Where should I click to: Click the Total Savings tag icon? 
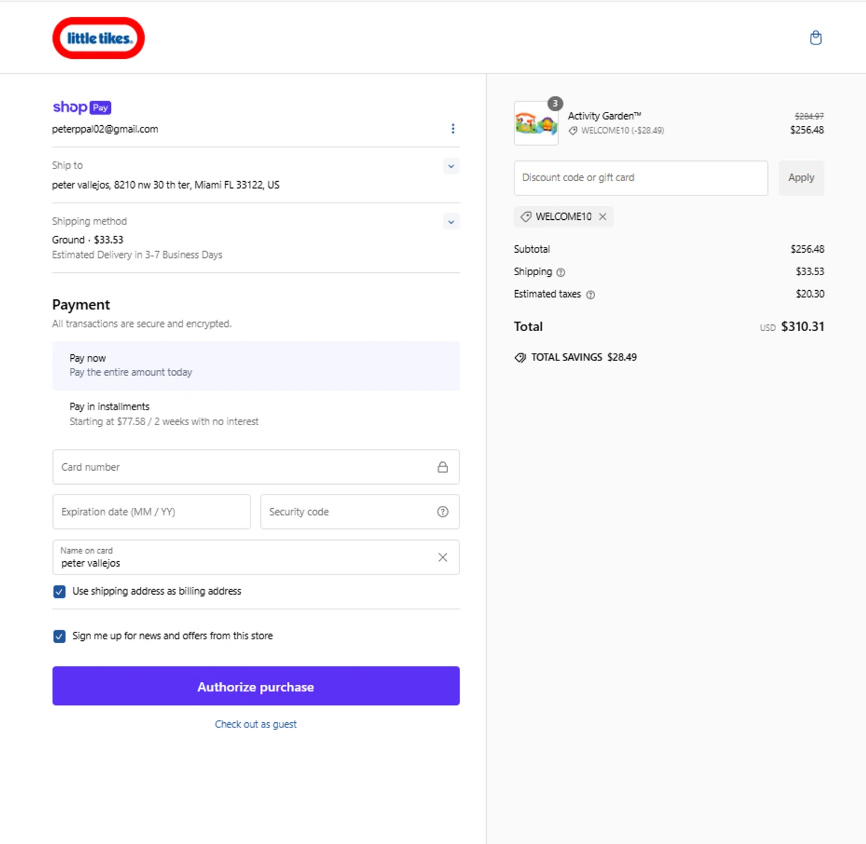coord(520,358)
